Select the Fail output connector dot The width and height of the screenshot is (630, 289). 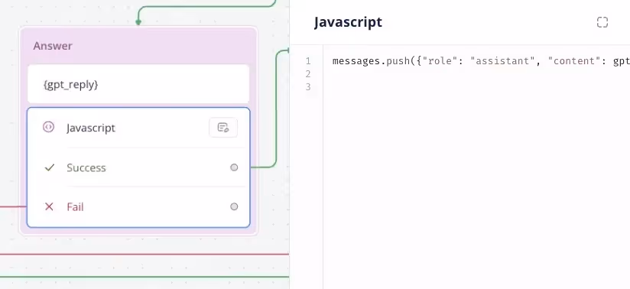tap(234, 206)
